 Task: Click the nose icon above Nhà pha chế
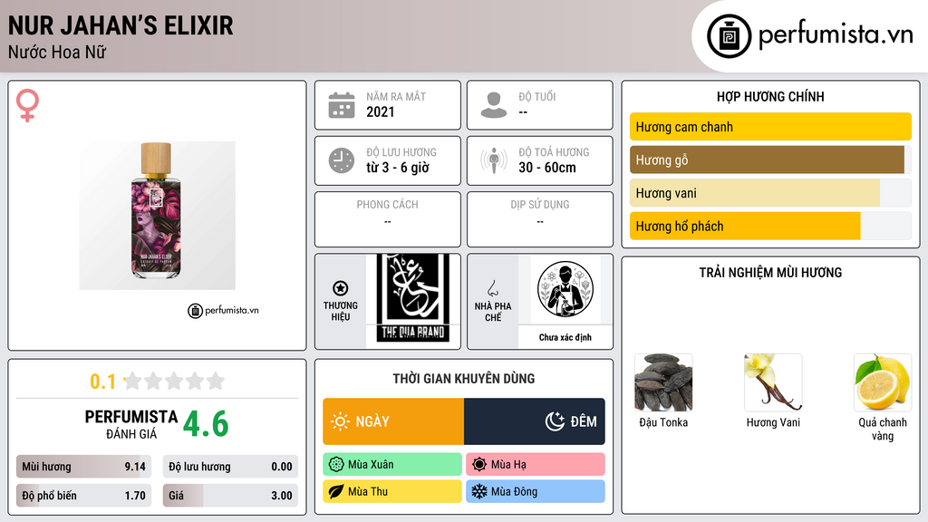click(x=492, y=288)
